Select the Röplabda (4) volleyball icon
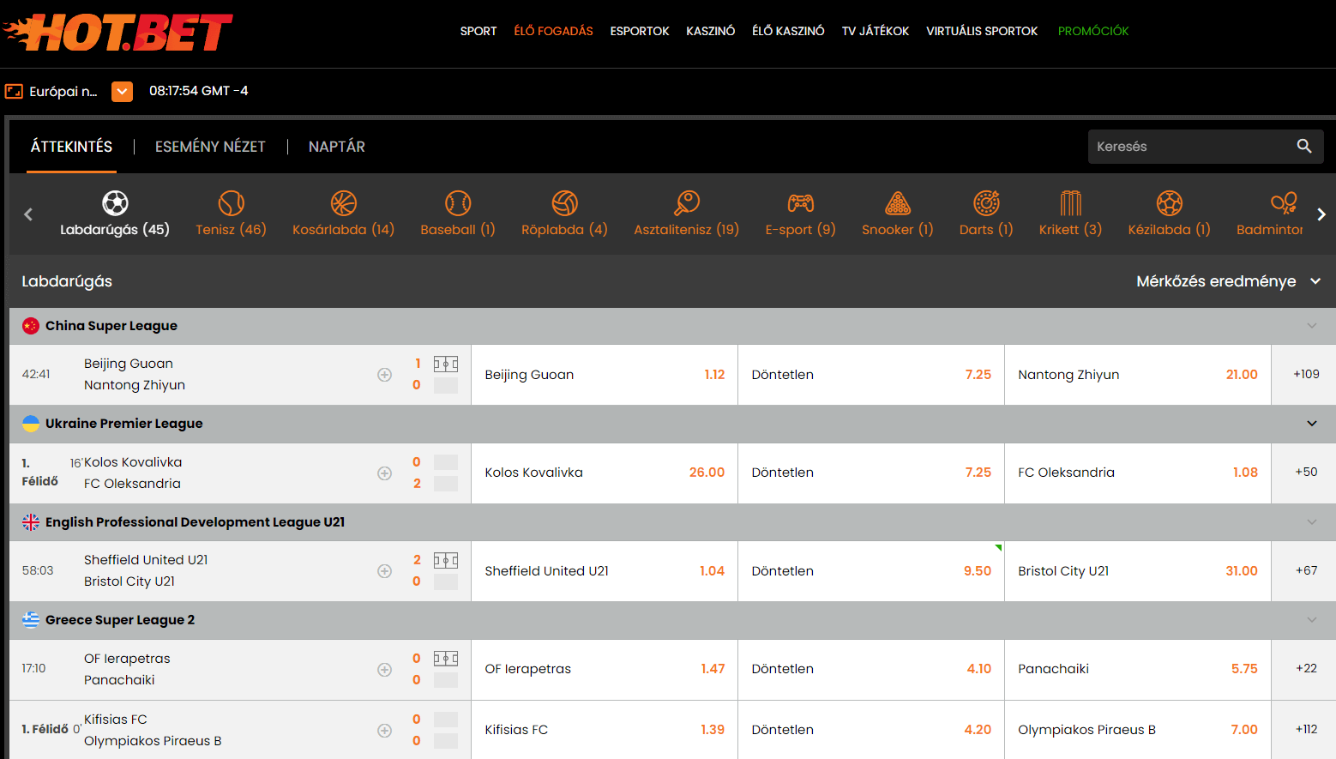The height and width of the screenshot is (759, 1336). pos(564,203)
